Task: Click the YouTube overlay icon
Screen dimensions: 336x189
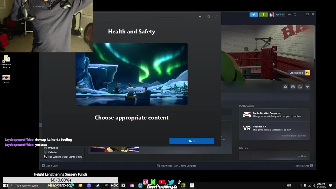Action: (x=162, y=182)
